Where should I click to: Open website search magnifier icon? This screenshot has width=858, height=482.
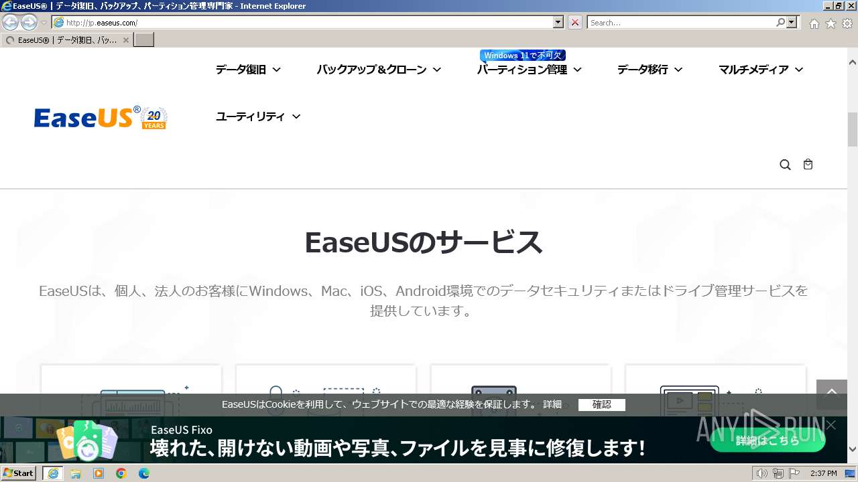point(785,165)
